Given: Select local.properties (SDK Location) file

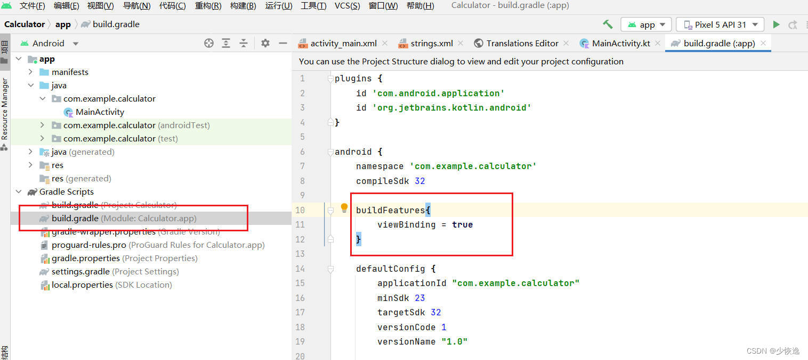Looking at the screenshot, I should coord(111,284).
